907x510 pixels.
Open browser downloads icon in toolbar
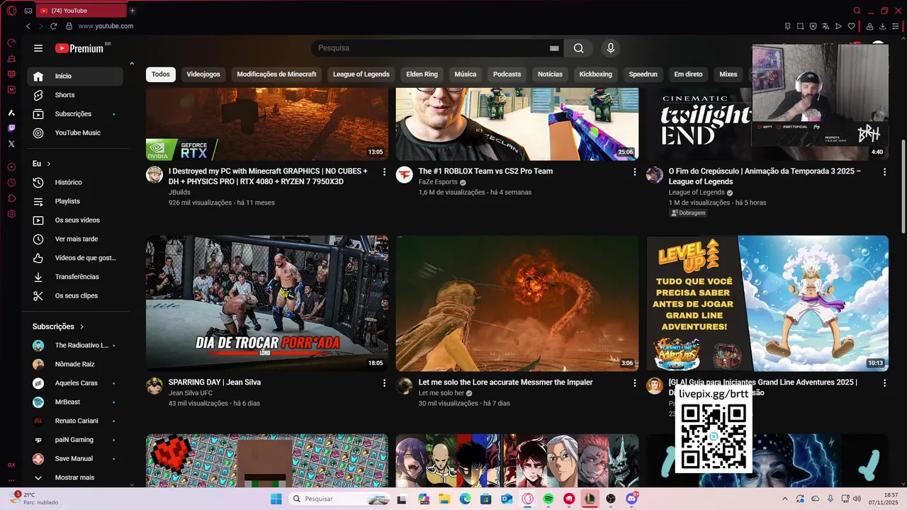pos(883,26)
